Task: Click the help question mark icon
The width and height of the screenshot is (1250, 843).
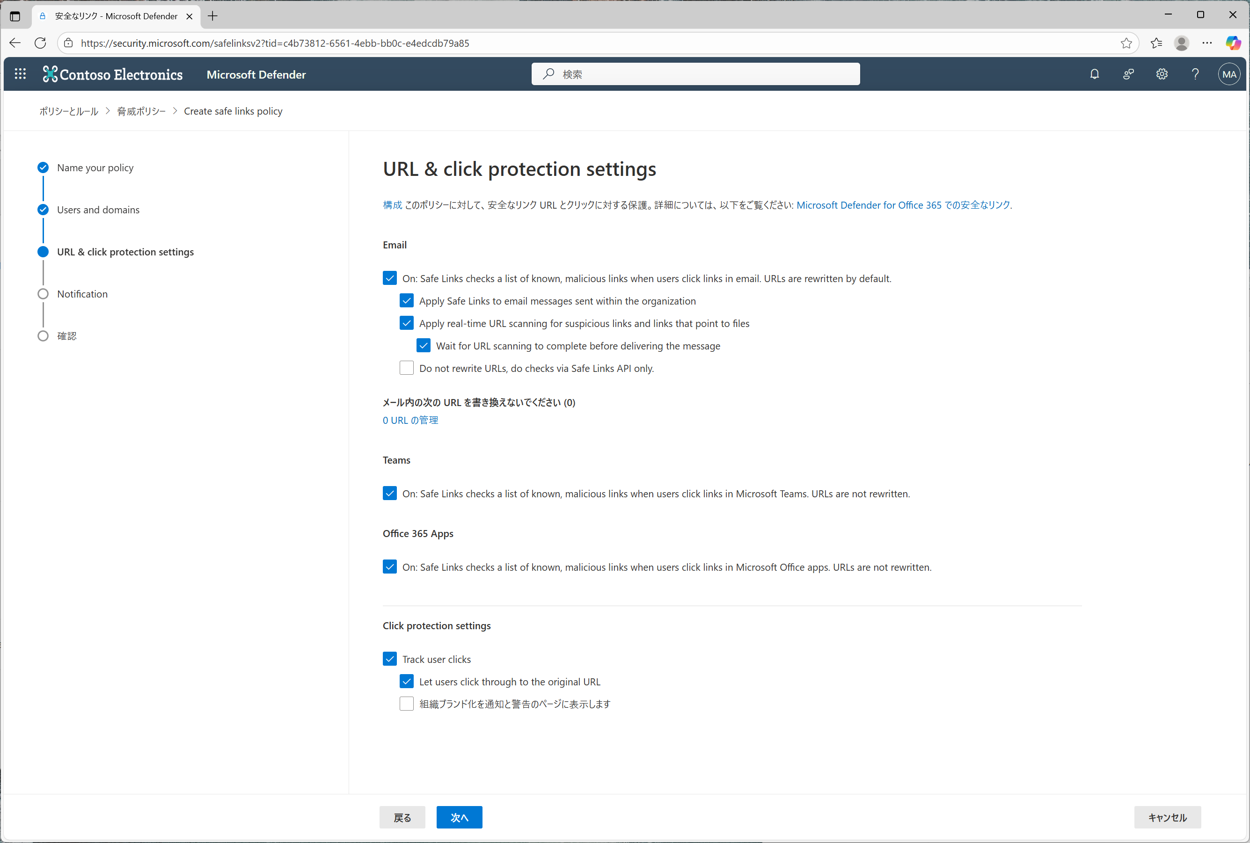Action: click(1195, 74)
